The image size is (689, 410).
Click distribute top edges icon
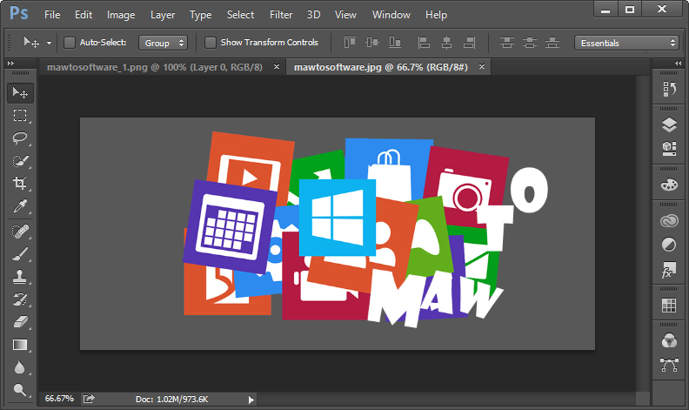click(506, 43)
